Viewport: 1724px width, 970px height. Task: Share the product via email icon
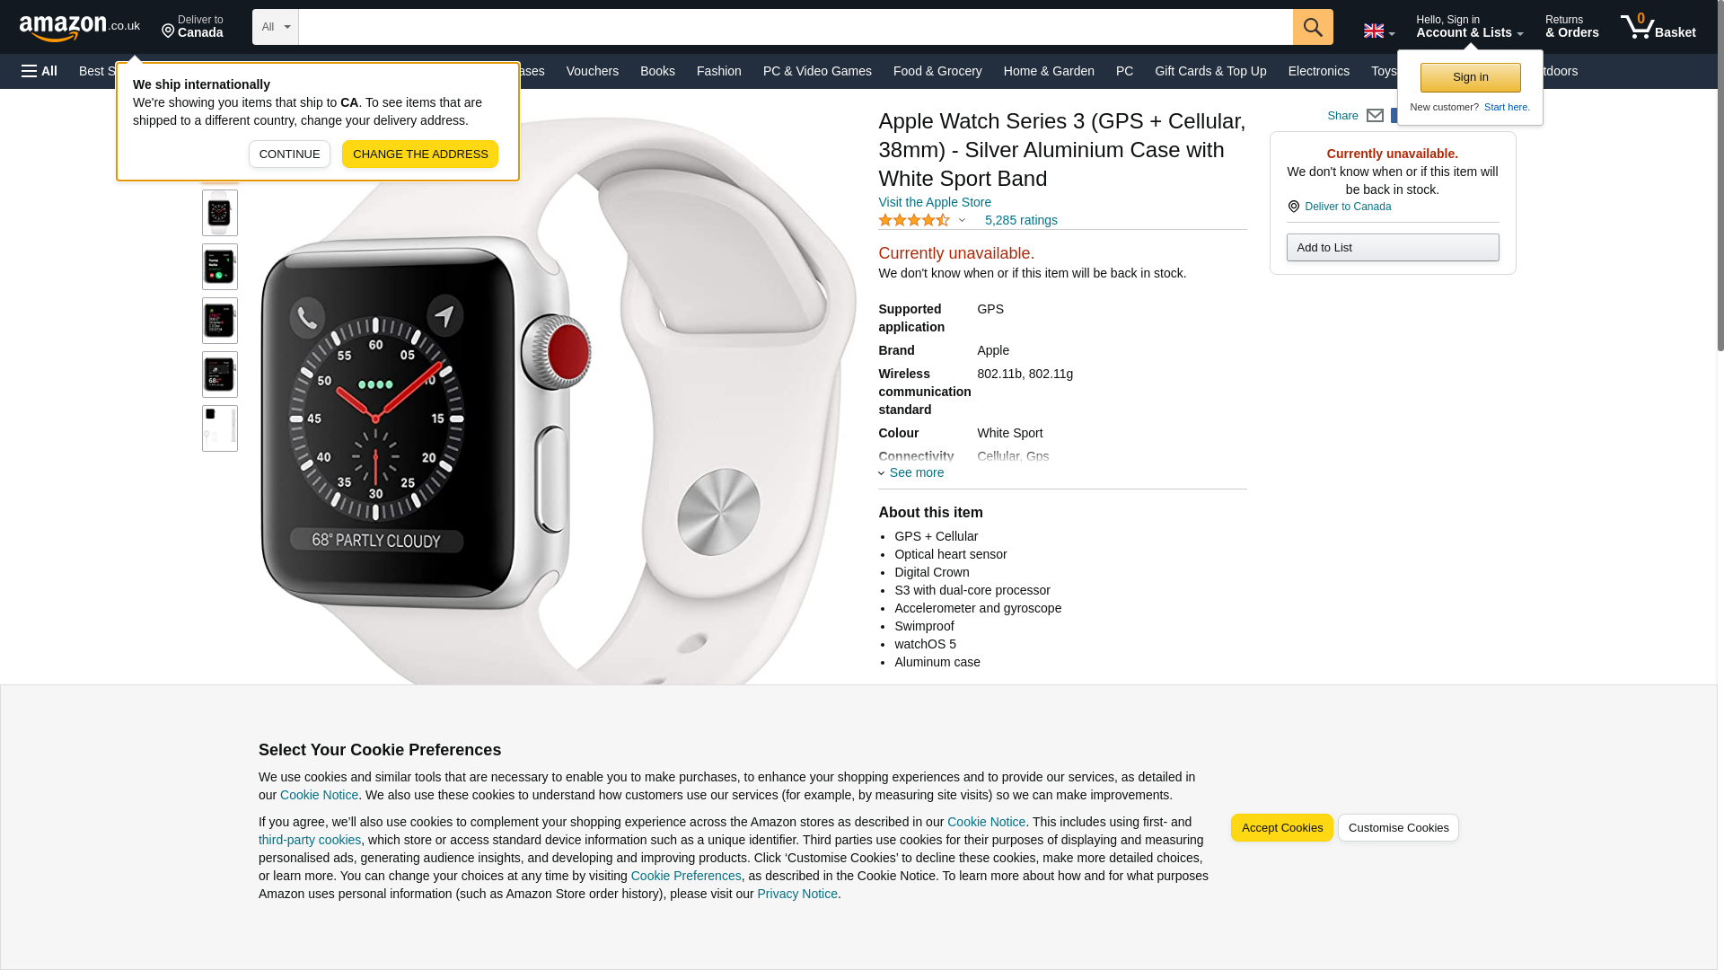pyautogui.click(x=1375, y=116)
